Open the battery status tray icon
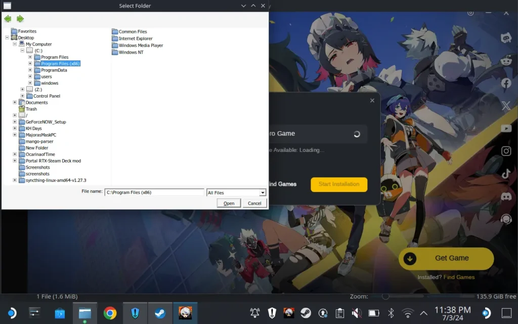This screenshot has width=518, height=324. point(374,313)
